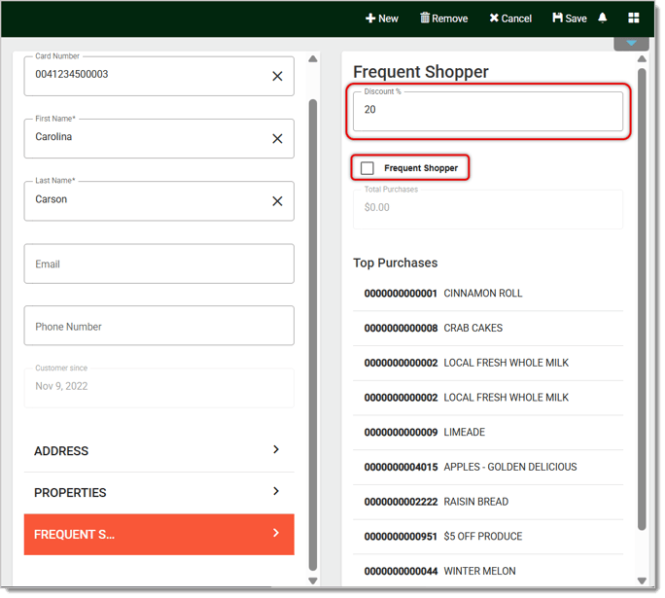Enable the Frequent Shopper checkbox
665x598 pixels.
pos(367,168)
